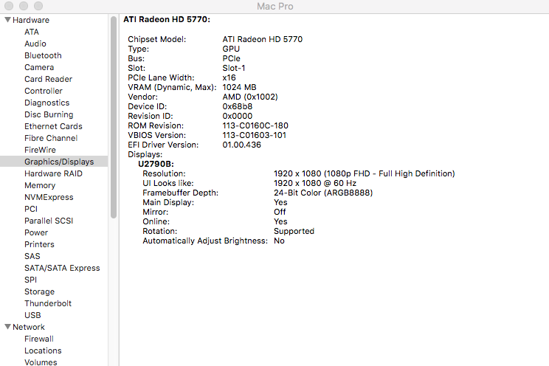Open Locations under Network
Viewport: 549px width, 366px height.
(x=43, y=351)
